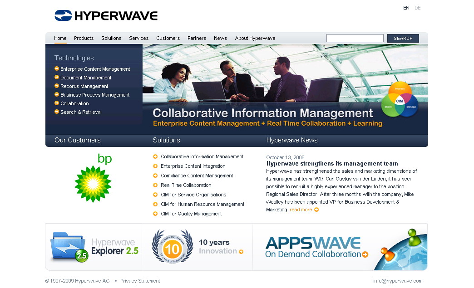The image size is (474, 288).
Task: Click the Hyperwave logo icon
Action: coord(63,15)
